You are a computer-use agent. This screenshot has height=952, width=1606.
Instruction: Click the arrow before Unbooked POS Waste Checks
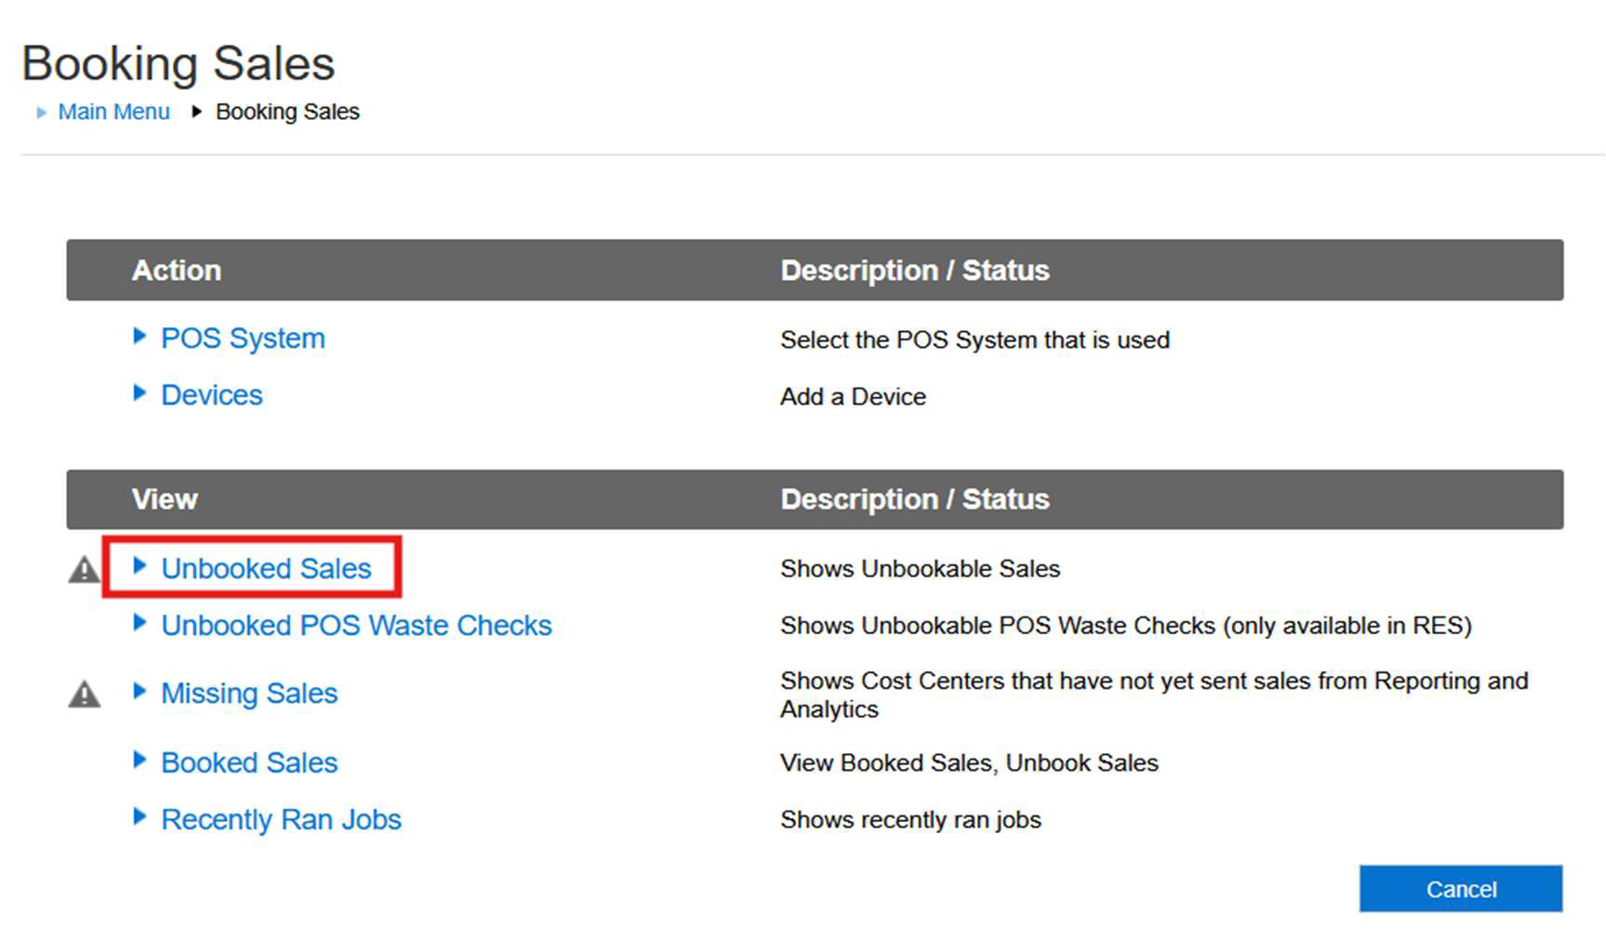coord(139,623)
